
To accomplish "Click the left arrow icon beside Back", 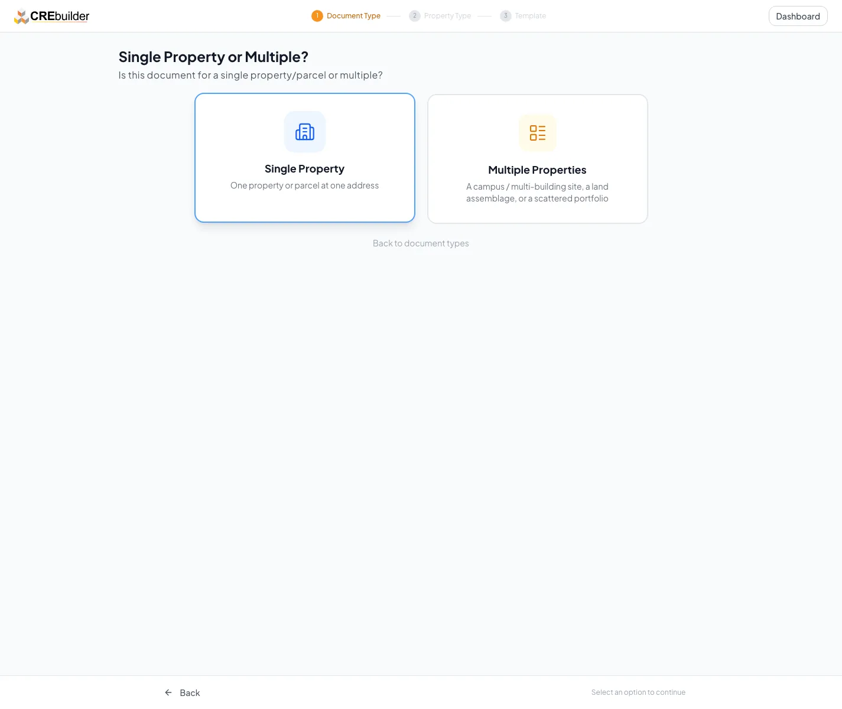I will pyautogui.click(x=168, y=692).
